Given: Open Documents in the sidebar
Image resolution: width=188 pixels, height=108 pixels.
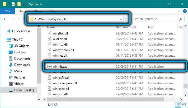Looking at the screenshot, I should point(22,58).
